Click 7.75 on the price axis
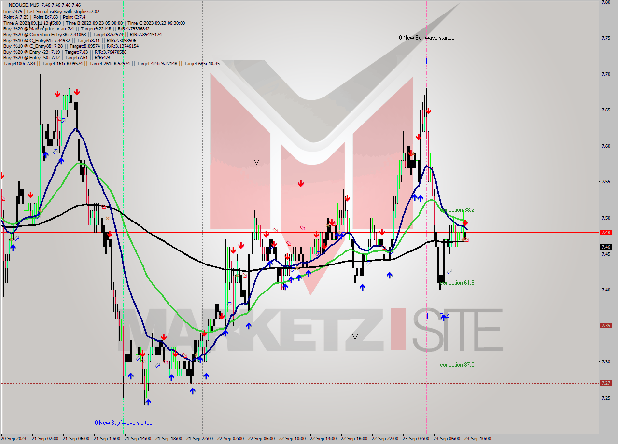 tap(606, 38)
